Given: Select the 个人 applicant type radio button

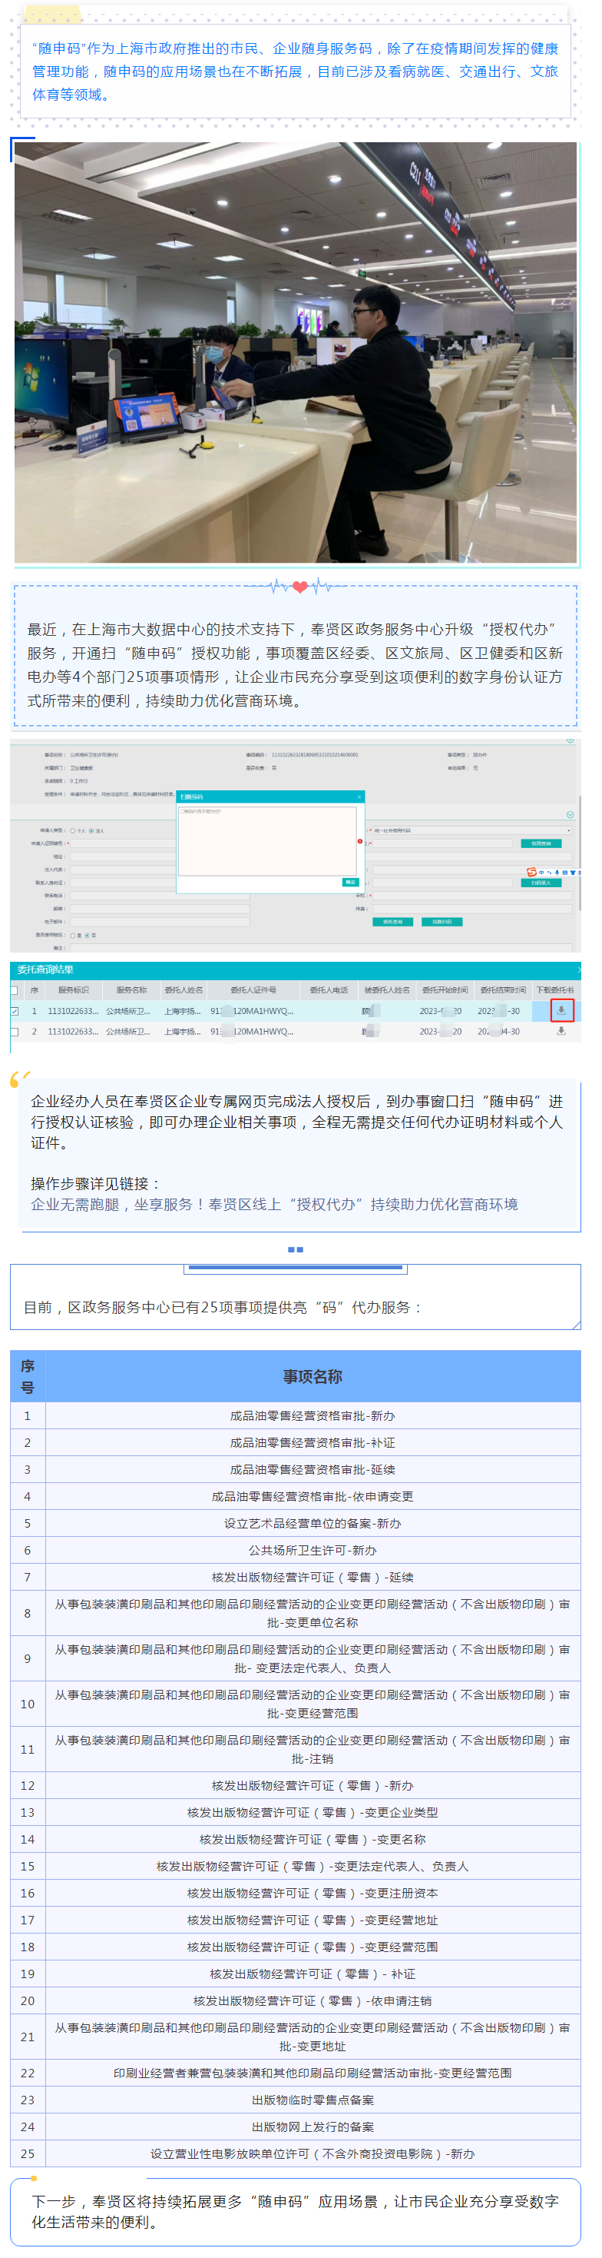Looking at the screenshot, I should [x=73, y=830].
